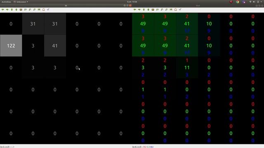Image resolution: width=264 pixels, height=148 pixels.
Task: Copy Out window image to clipboard
Action: point(176,9)
